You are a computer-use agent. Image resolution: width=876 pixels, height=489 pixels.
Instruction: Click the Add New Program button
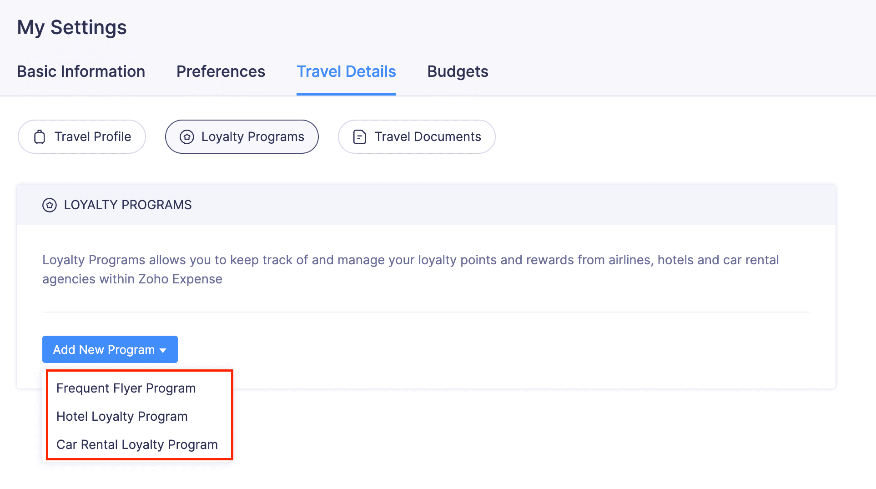tap(104, 349)
